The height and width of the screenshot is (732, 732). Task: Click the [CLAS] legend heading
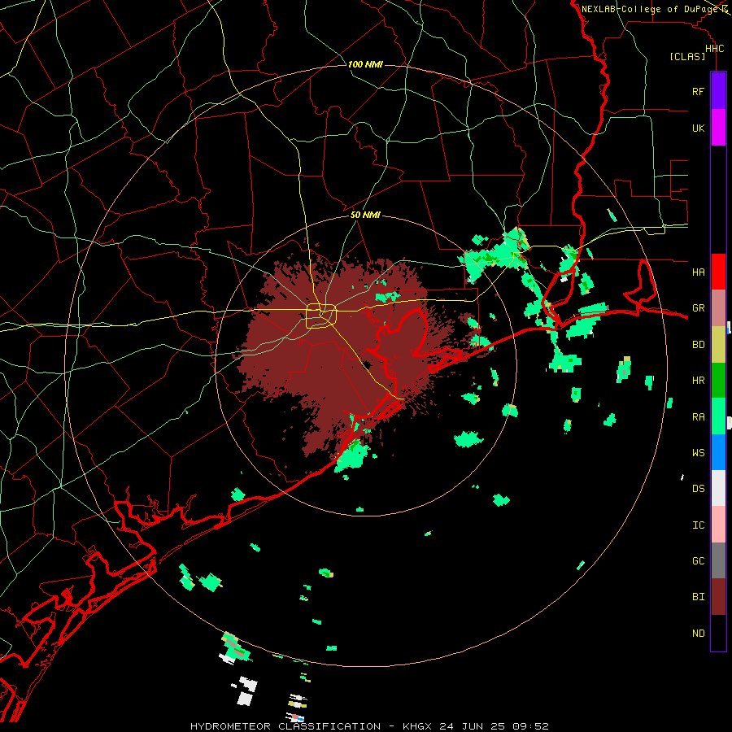687,57
